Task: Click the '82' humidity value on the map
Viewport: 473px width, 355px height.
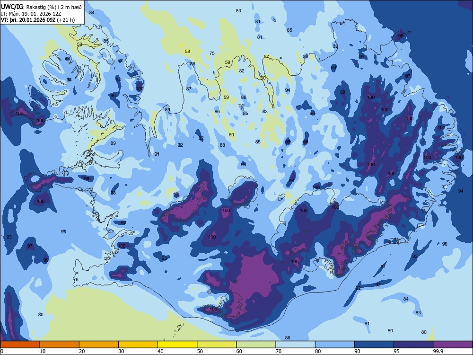Action: coord(242,71)
